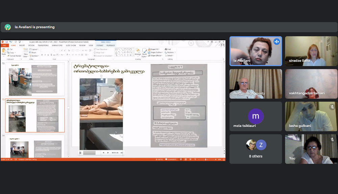The image size is (338, 194).
Task: Click the Paste icon in Clipboard group
Action: click(x=4, y=51)
